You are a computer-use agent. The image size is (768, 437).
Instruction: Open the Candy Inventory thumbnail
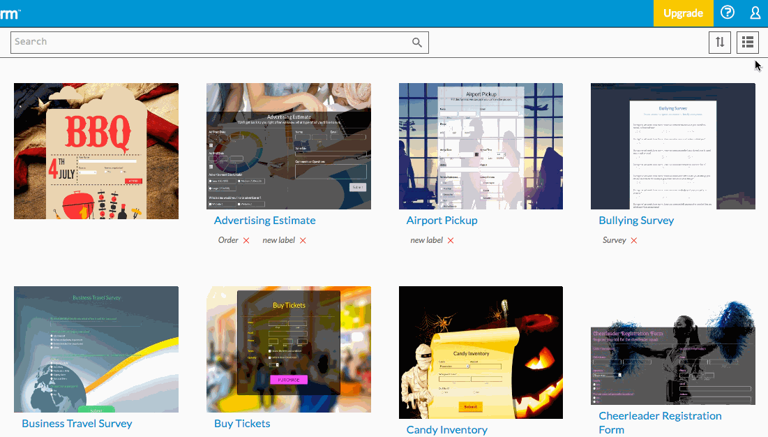pos(481,353)
